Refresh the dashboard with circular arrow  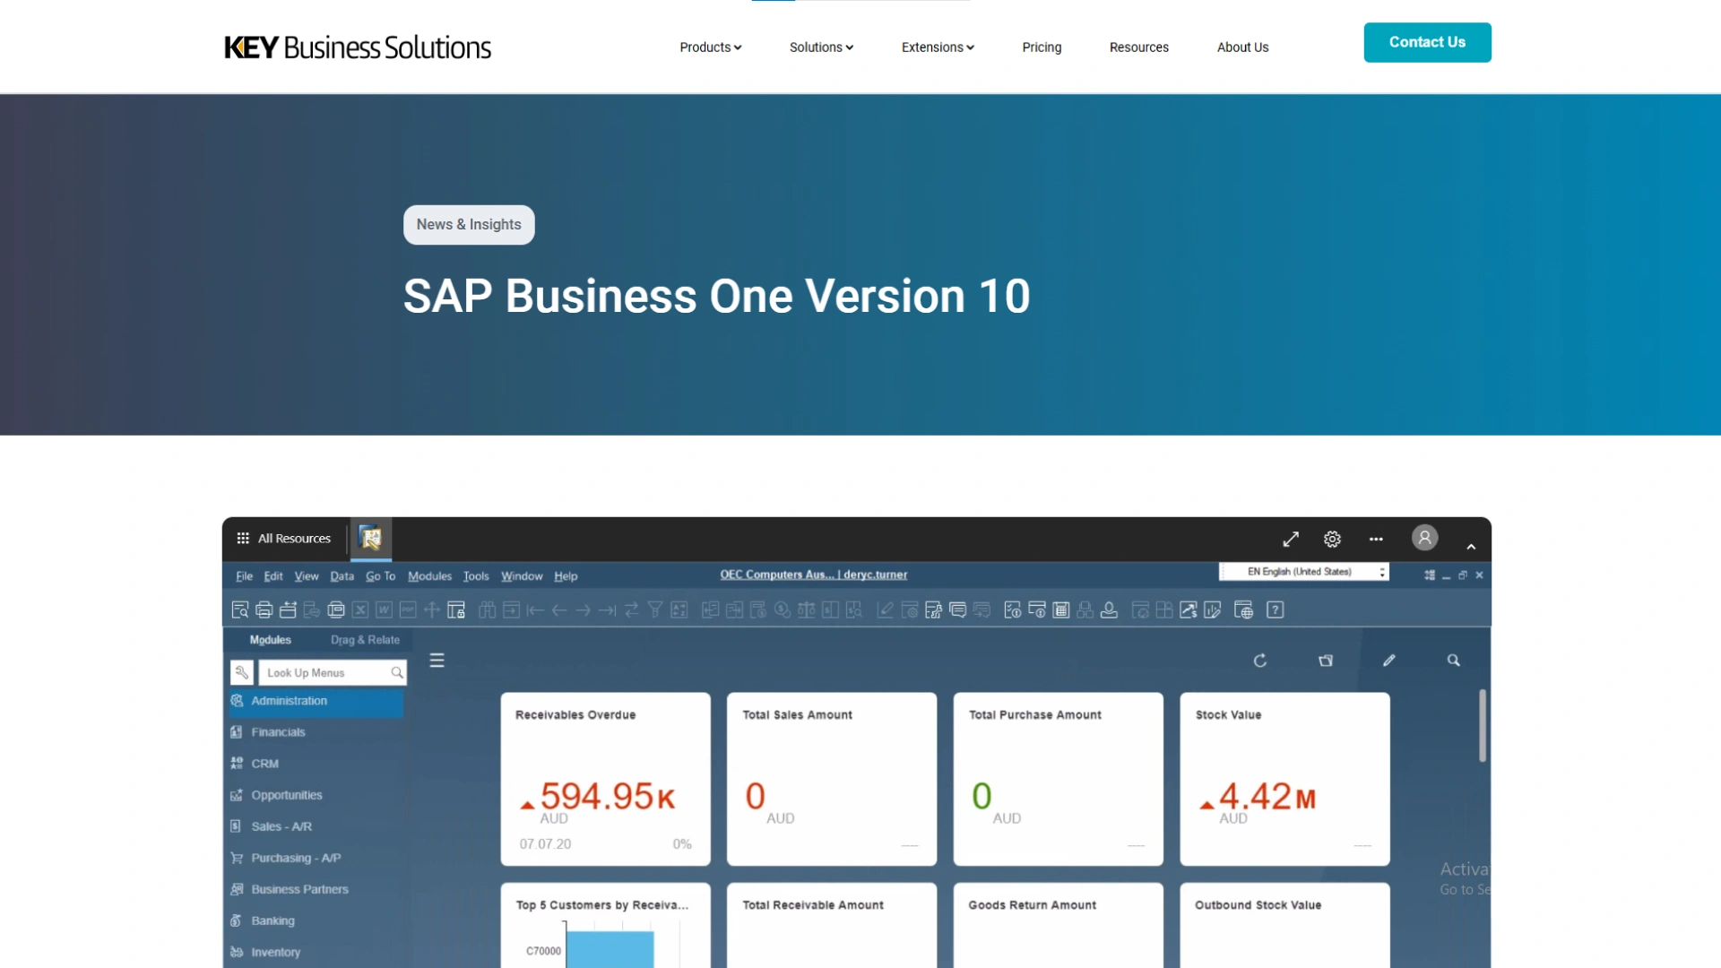click(x=1260, y=661)
